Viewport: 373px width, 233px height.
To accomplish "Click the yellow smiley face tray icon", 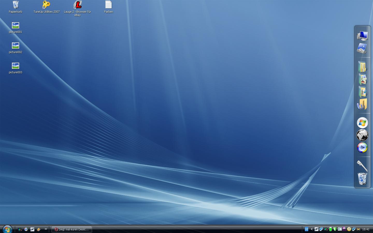I will point(349,229).
